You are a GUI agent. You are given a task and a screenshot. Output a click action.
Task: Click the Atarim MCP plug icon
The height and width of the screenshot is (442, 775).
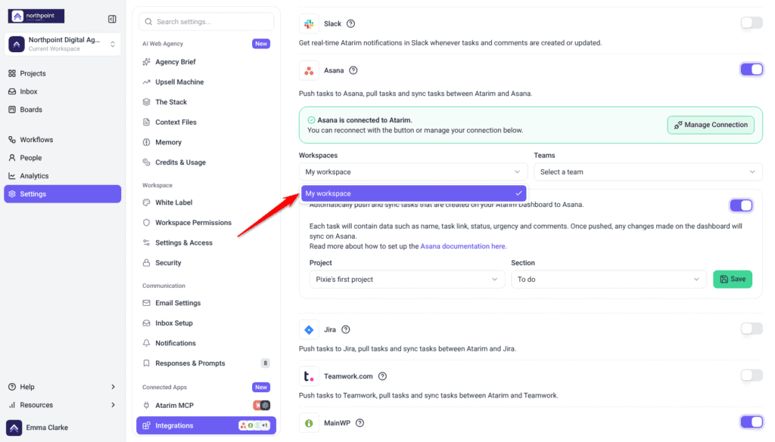146,406
